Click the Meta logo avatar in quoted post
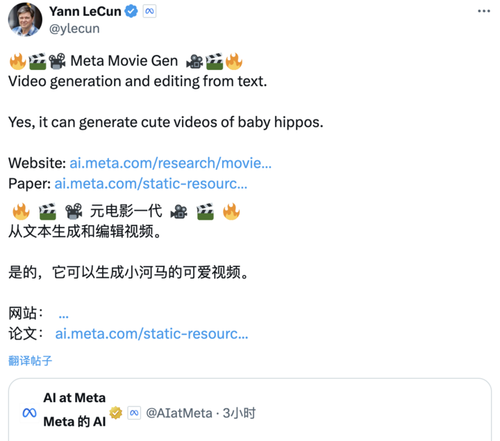500x441 pixels. (x=29, y=413)
